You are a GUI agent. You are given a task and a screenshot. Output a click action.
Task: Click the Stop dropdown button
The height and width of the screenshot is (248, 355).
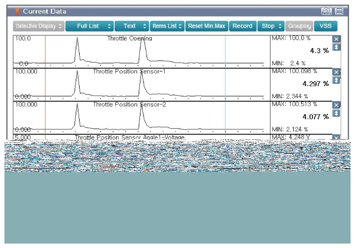pos(270,26)
